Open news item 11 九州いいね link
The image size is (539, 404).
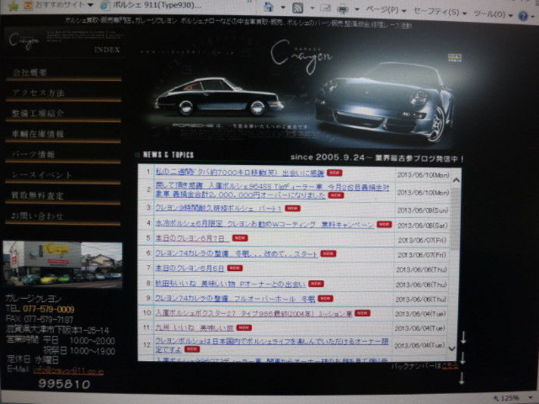pos(195,328)
